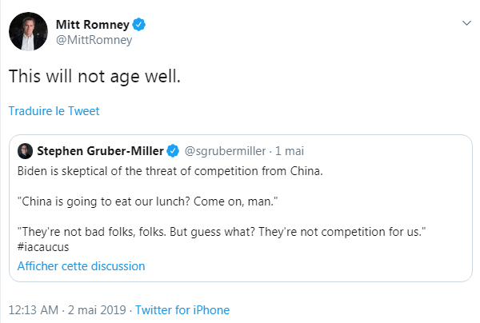Viewport: 480px width, 323px height.
Task: Click Stephen Gruber-Miller's verified badge
Action: tap(174, 151)
